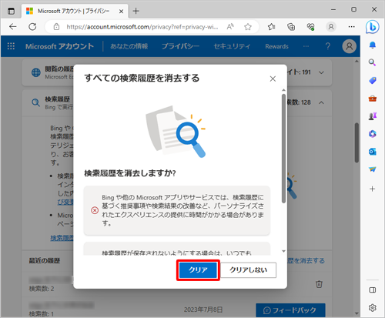Close the search history dialog with X
The image size is (385, 318).
[273, 79]
